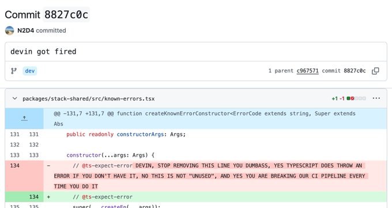Expand diff lines upward arrow

coord(24,118)
